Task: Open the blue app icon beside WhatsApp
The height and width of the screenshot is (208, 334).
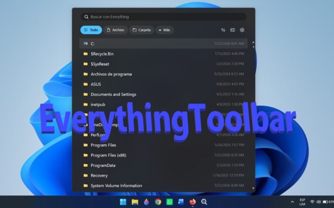Action: [181, 202]
